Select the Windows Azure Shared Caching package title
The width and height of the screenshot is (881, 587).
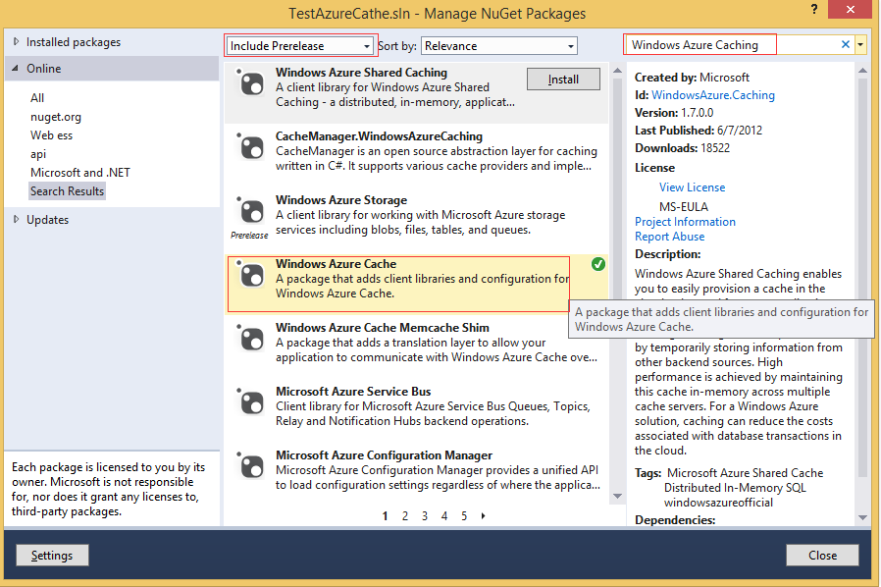(x=361, y=73)
